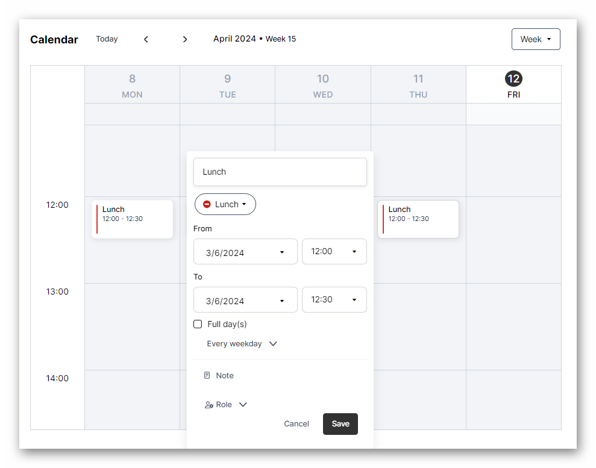Go to next week arrow
The image size is (596, 468).
pyautogui.click(x=185, y=39)
